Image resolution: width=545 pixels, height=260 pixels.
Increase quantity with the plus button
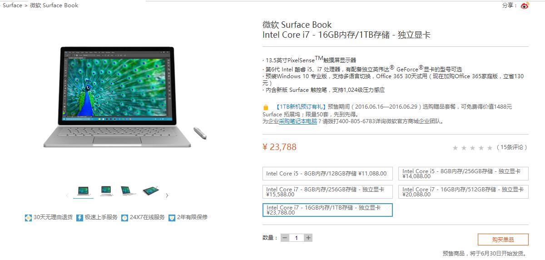pyautogui.click(x=308, y=238)
